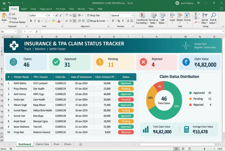Click the Undo arrow icon
Image resolution: width=225 pixels, height=151 pixels.
pyautogui.click(x=9, y=3)
